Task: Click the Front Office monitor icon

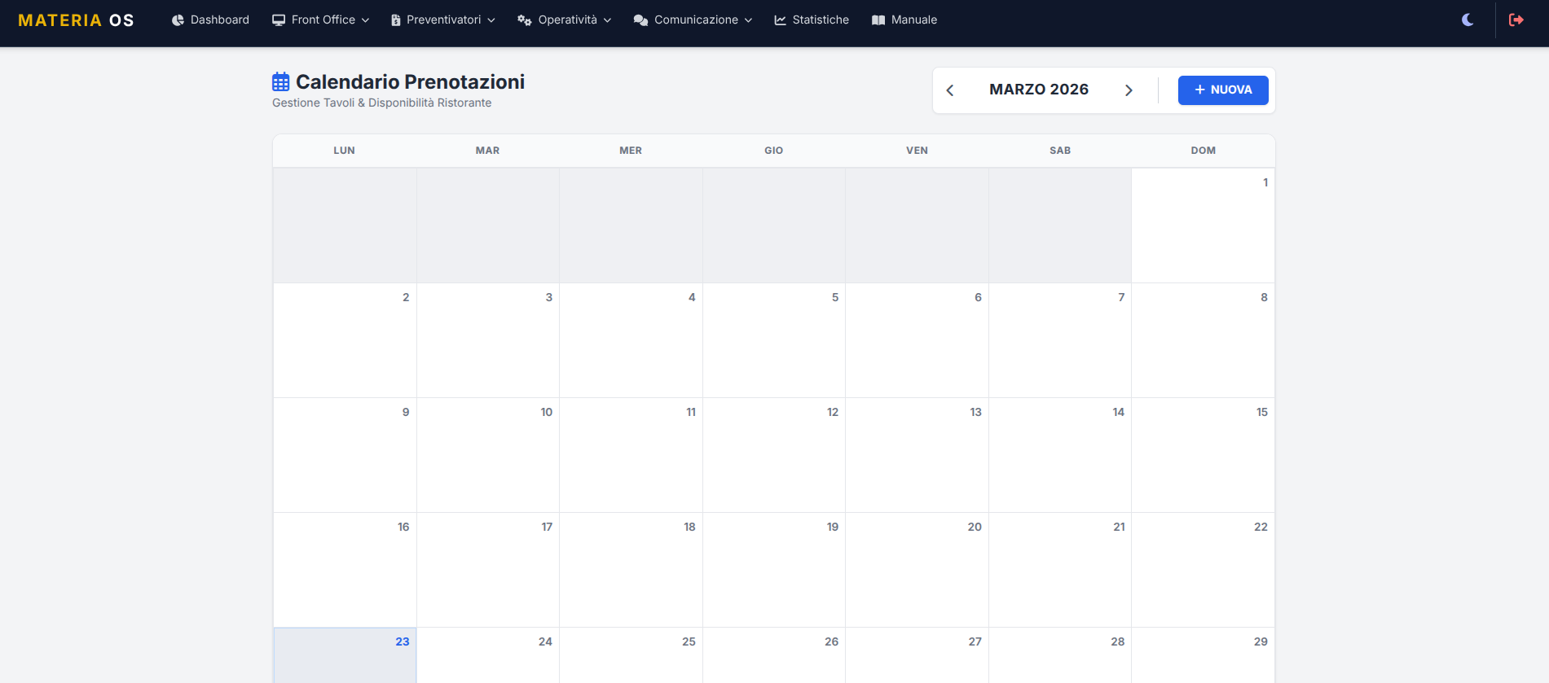Action: tap(279, 20)
